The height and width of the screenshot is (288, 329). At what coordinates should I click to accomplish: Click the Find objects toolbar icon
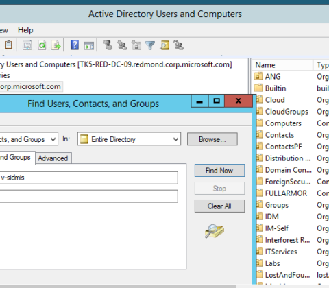tap(164, 45)
